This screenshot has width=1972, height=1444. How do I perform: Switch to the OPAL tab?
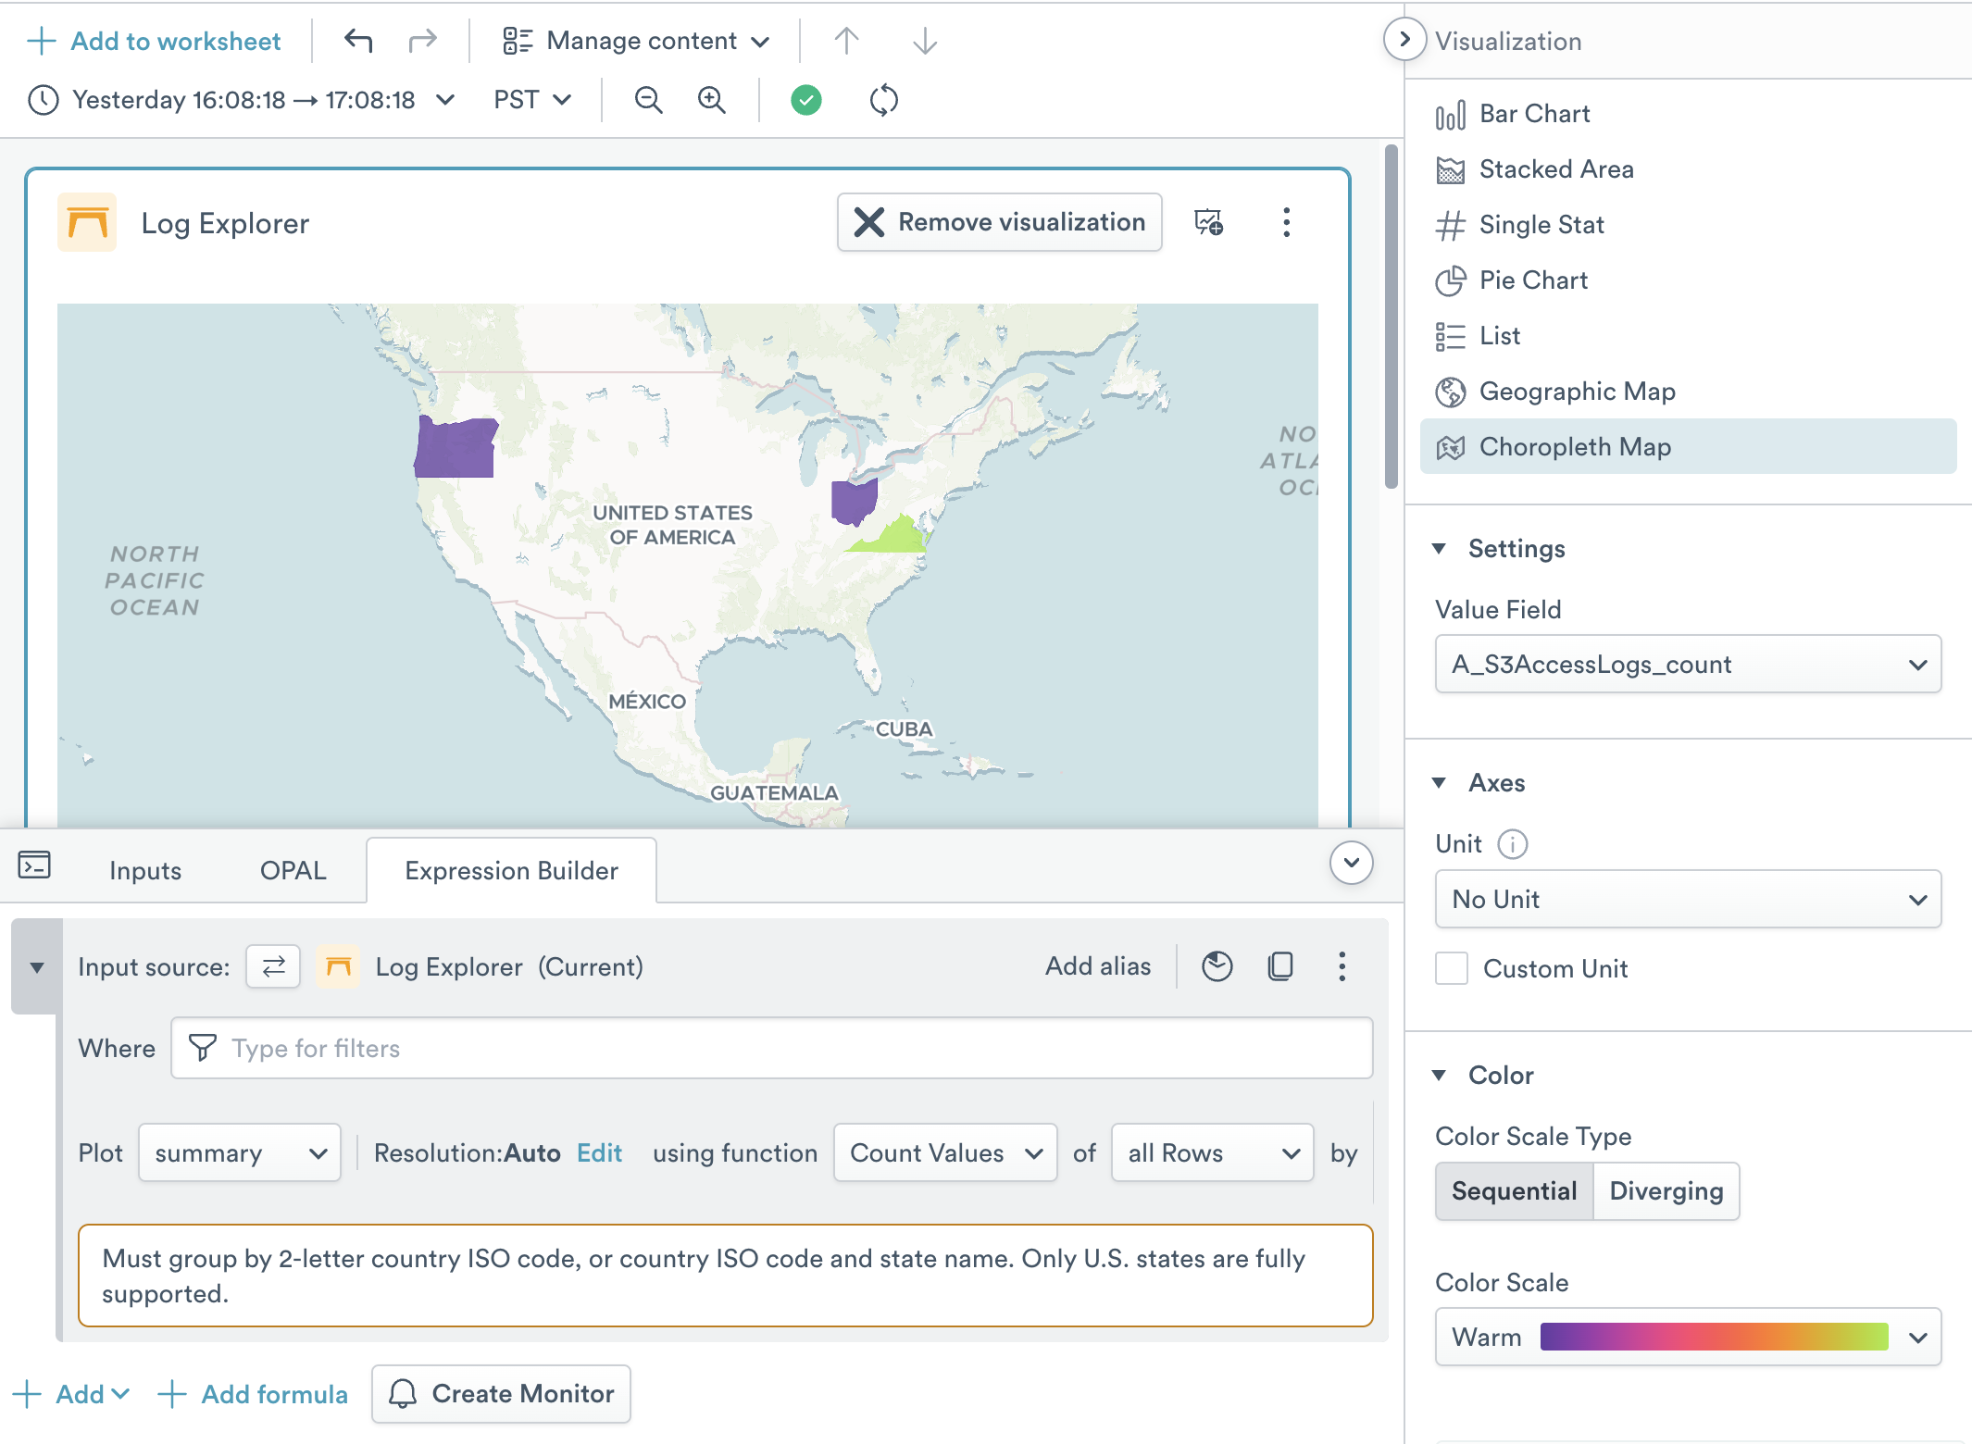click(291, 870)
